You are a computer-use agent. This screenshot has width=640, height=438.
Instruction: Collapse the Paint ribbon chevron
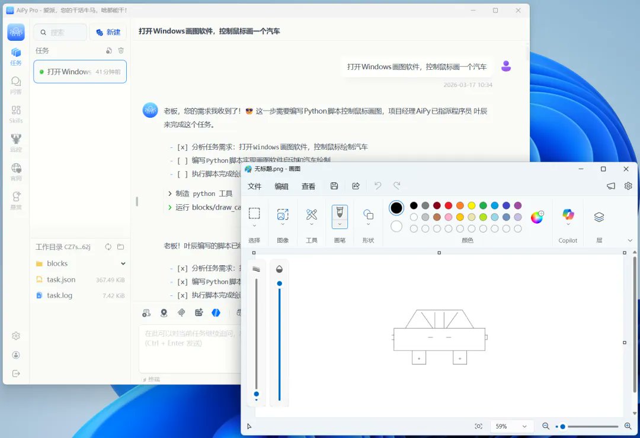(x=630, y=240)
